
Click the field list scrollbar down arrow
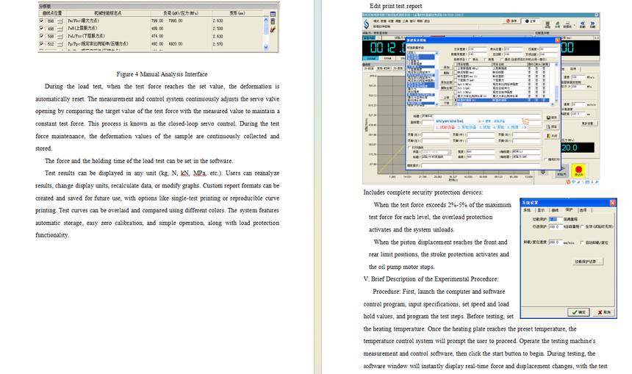pyautogui.click(x=437, y=104)
